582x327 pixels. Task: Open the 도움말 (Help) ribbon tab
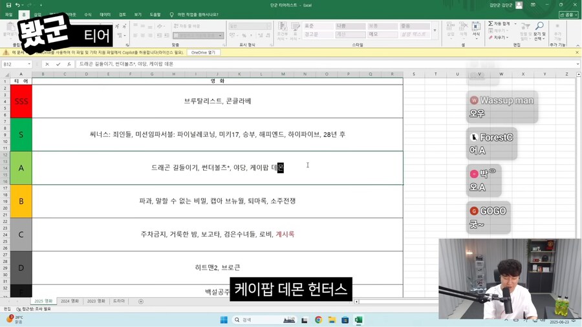tap(155, 14)
